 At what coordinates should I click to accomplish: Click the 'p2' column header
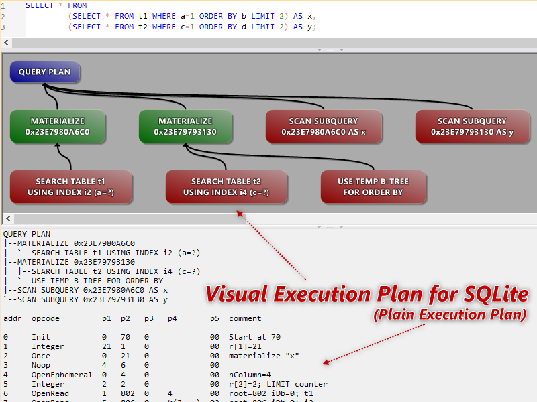click(x=126, y=319)
